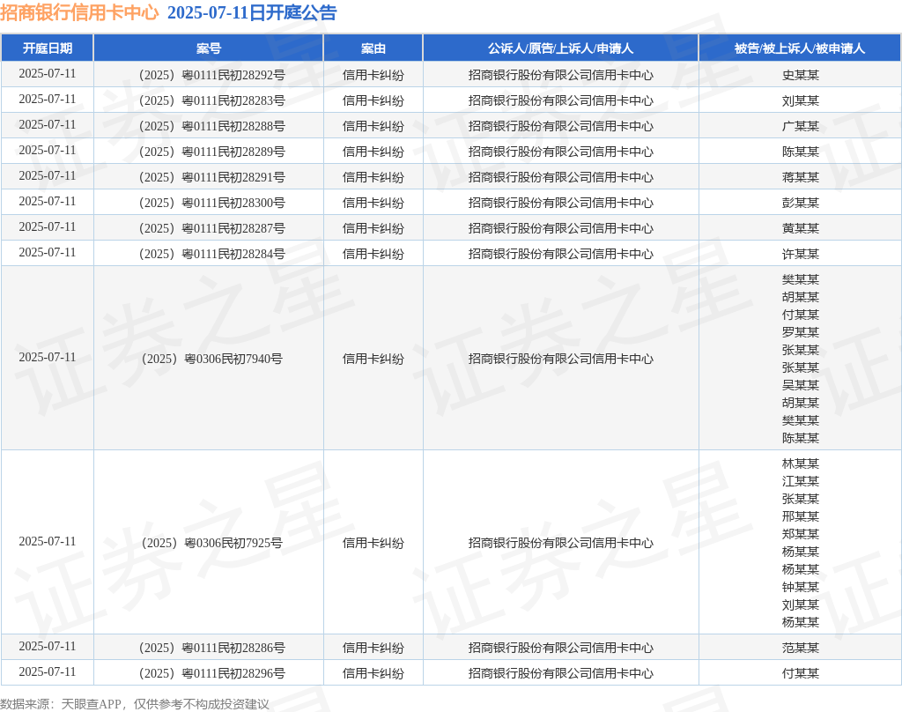Click the plaintiff cell in the 28284号 row
902x712 pixels.
pos(561,254)
